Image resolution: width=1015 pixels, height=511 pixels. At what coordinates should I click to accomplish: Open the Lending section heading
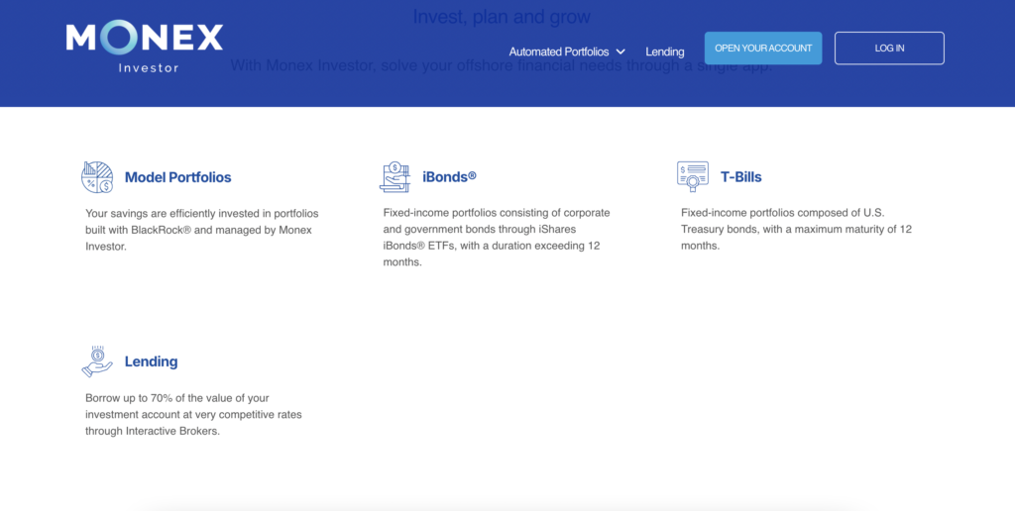pyautogui.click(x=151, y=361)
